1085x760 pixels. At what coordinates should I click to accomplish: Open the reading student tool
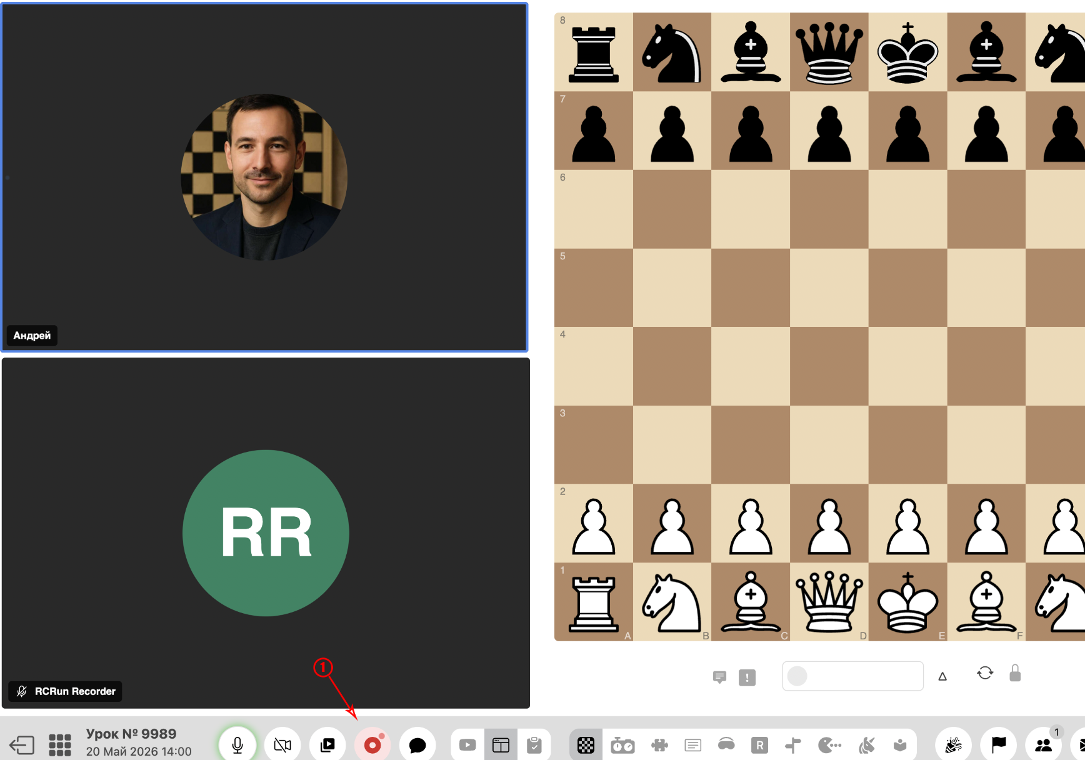coord(900,745)
